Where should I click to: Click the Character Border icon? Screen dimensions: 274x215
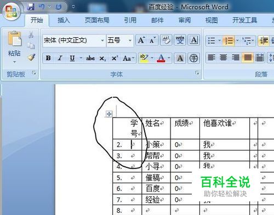[x=193, y=40]
